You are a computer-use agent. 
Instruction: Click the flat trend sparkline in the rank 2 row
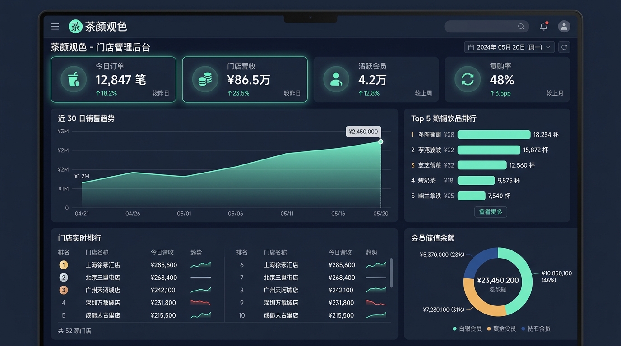click(201, 278)
